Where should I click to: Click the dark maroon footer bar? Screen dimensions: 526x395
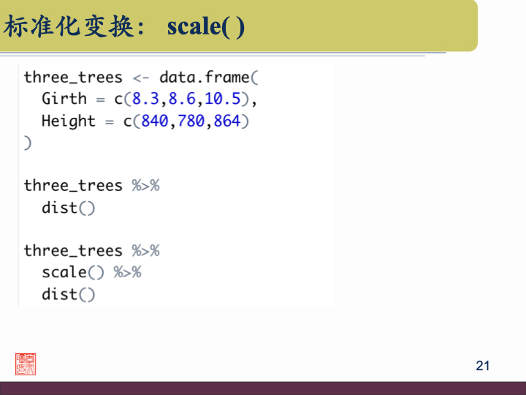pos(263,388)
